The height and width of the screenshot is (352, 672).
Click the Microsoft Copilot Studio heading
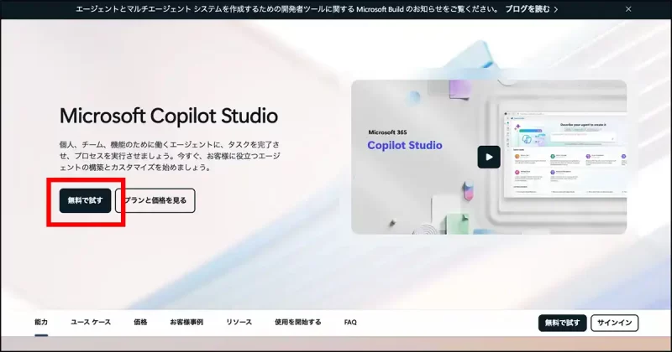tap(169, 116)
